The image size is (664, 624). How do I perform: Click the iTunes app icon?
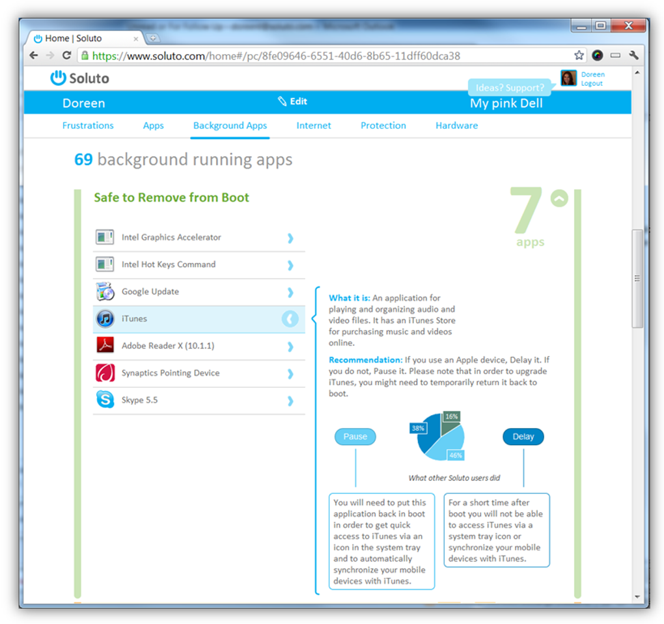(x=105, y=319)
